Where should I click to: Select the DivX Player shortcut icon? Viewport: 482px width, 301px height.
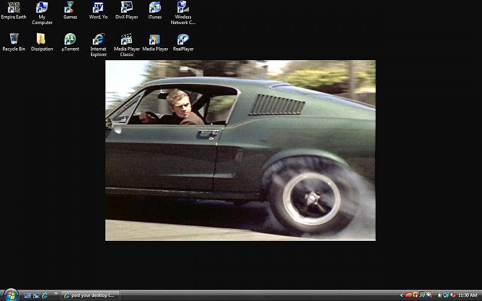click(x=127, y=11)
